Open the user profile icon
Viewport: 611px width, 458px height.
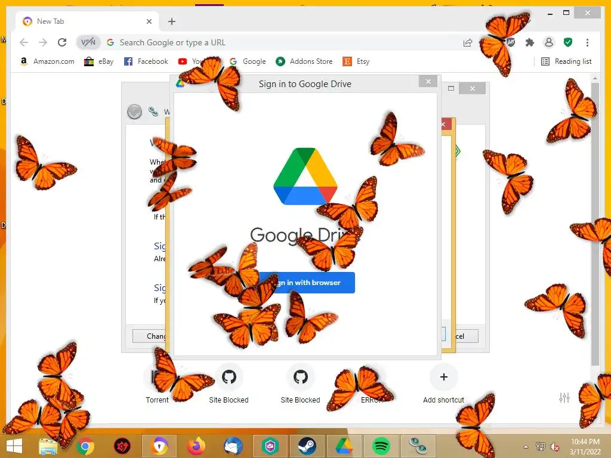549,42
